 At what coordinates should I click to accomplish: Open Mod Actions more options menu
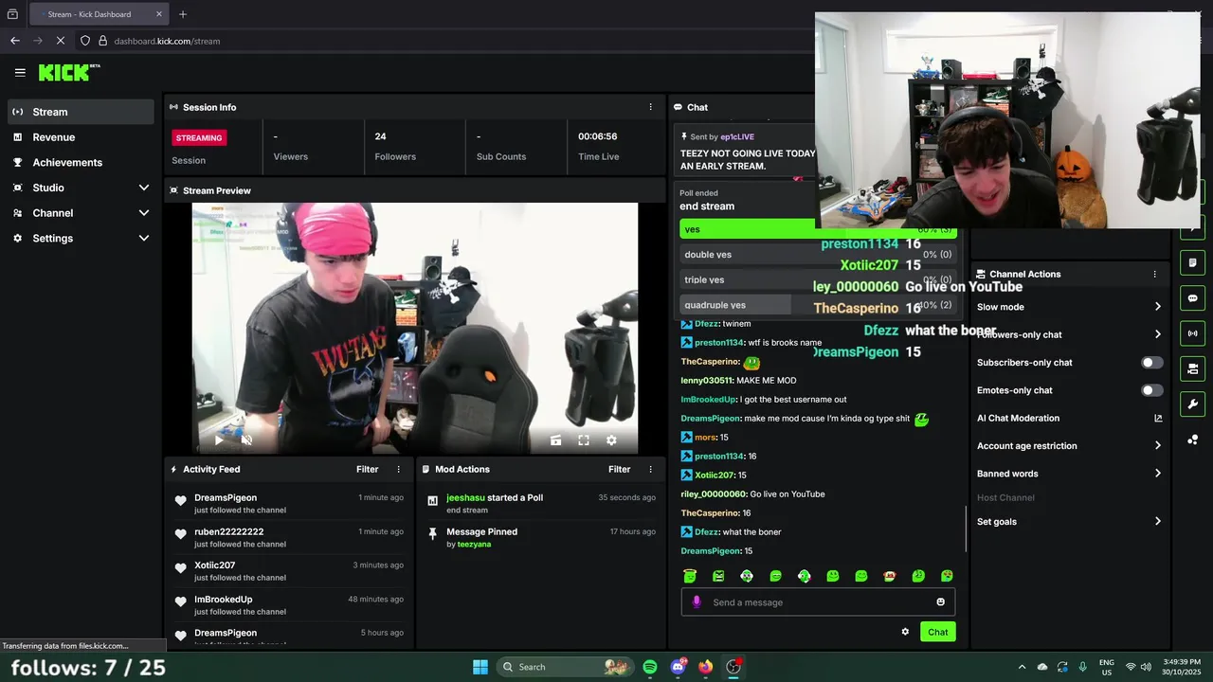tap(650, 469)
